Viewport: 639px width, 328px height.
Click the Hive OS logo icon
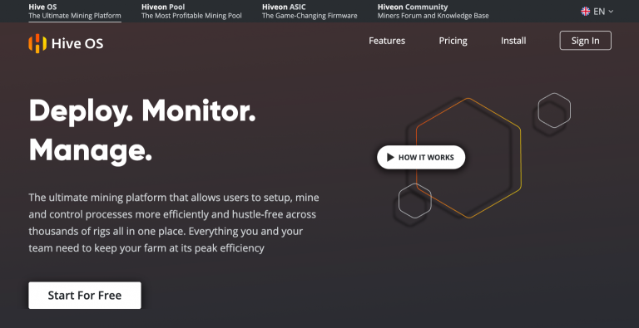pyautogui.click(x=37, y=43)
